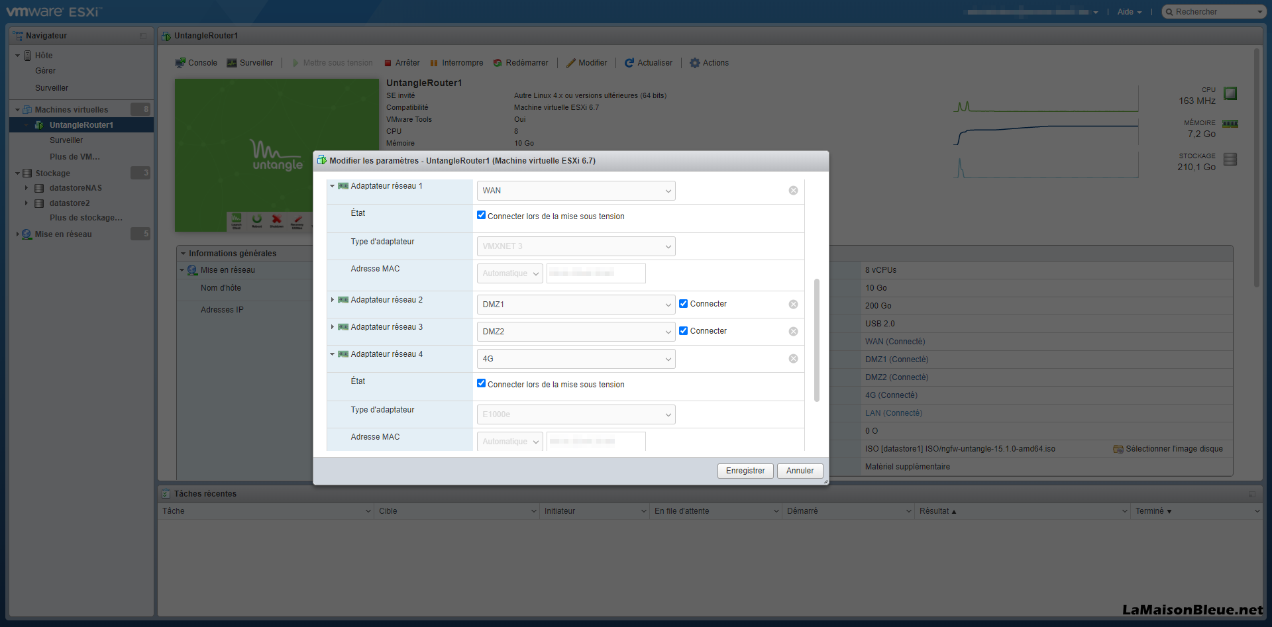Open Plus de stockage… entry
The width and height of the screenshot is (1272, 627).
coord(86,218)
